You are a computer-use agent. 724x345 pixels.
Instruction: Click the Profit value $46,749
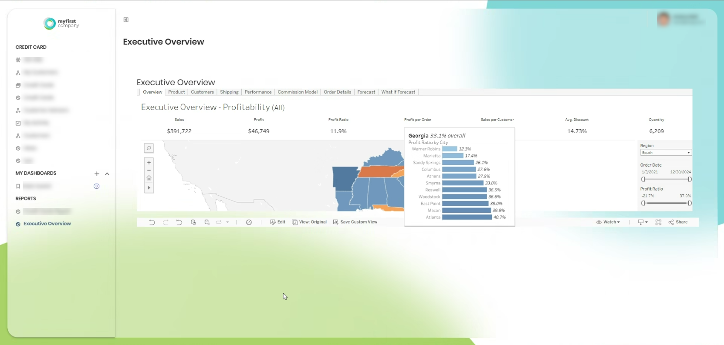point(259,131)
